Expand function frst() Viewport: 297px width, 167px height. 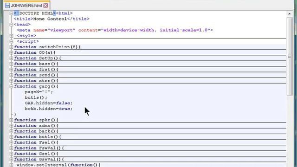coord(11,69)
